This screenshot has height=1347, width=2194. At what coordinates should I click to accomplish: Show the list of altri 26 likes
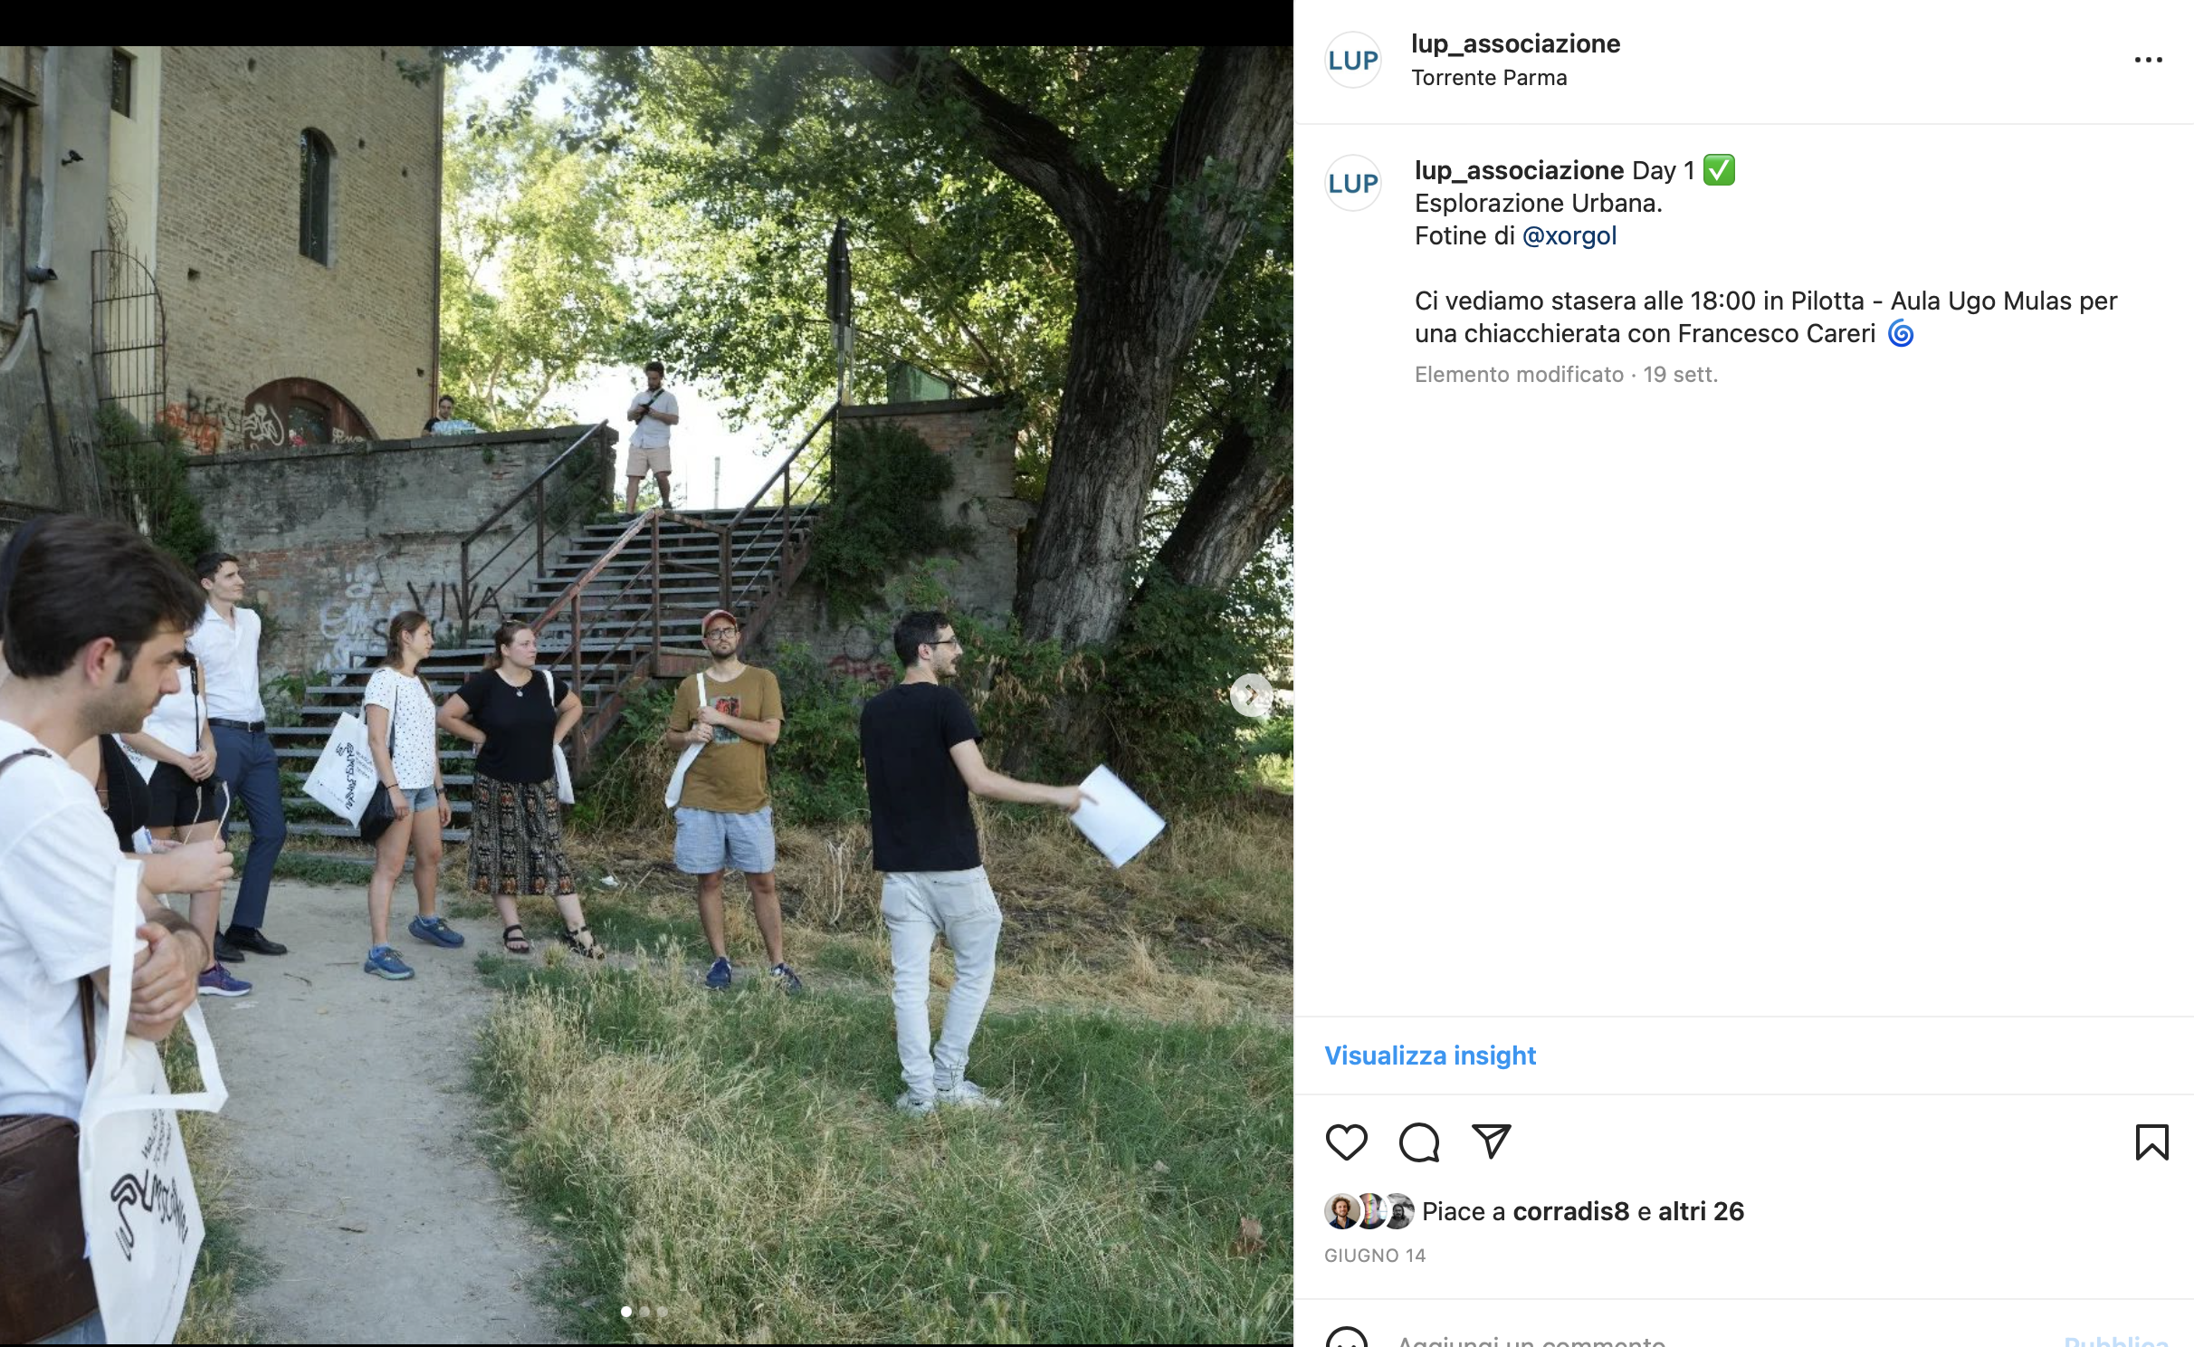pos(1701,1211)
